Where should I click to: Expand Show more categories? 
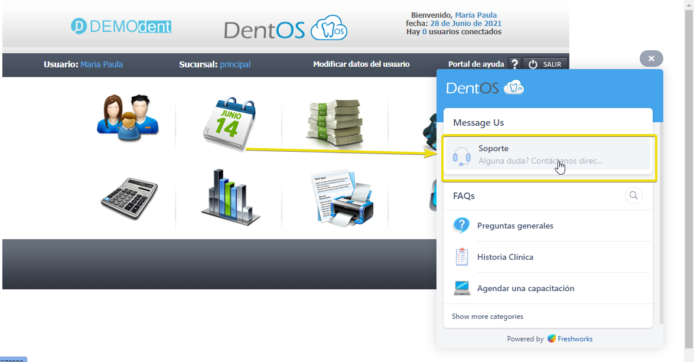pos(487,317)
